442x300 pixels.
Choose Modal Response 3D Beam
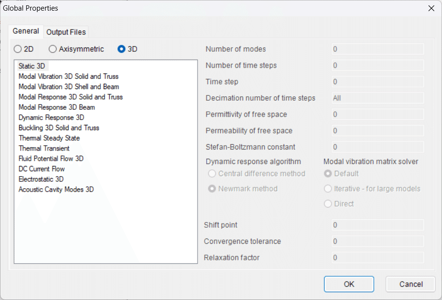(57, 107)
